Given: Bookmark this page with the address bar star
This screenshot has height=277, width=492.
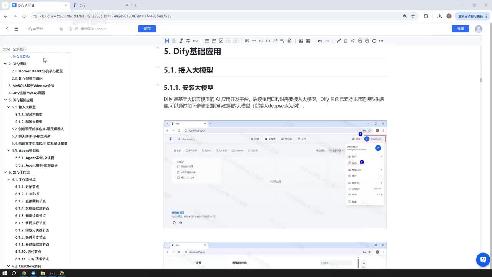Looking at the screenshot, I should [x=413, y=16].
